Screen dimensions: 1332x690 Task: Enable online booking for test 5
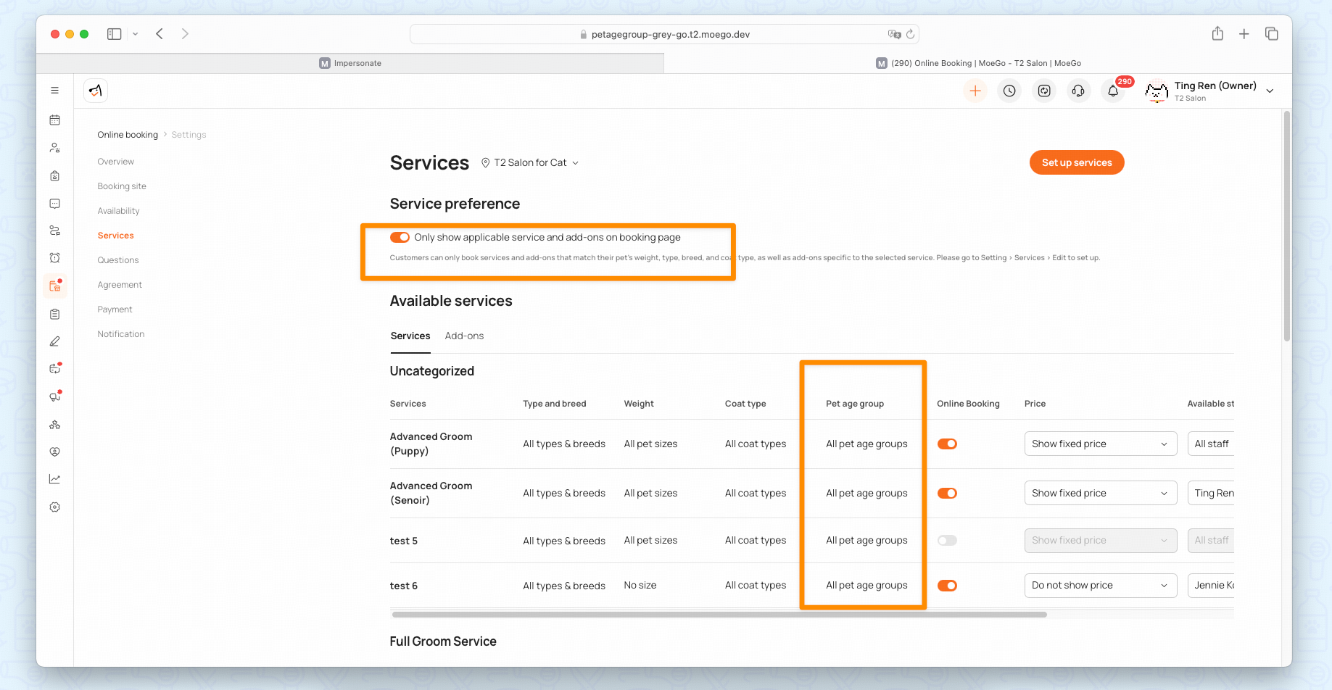coord(947,541)
